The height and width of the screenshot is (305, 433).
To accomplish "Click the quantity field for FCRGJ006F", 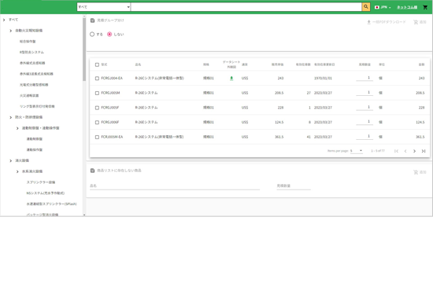I will click(365, 122).
